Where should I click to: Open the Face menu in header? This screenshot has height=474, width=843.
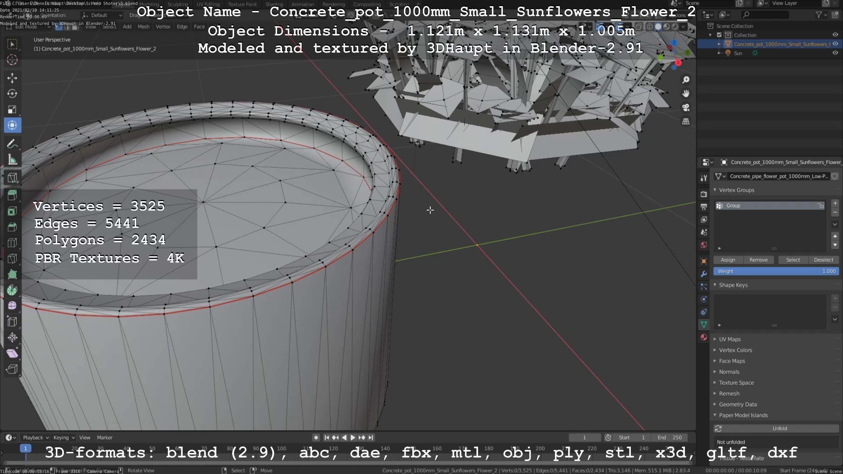[x=199, y=27]
